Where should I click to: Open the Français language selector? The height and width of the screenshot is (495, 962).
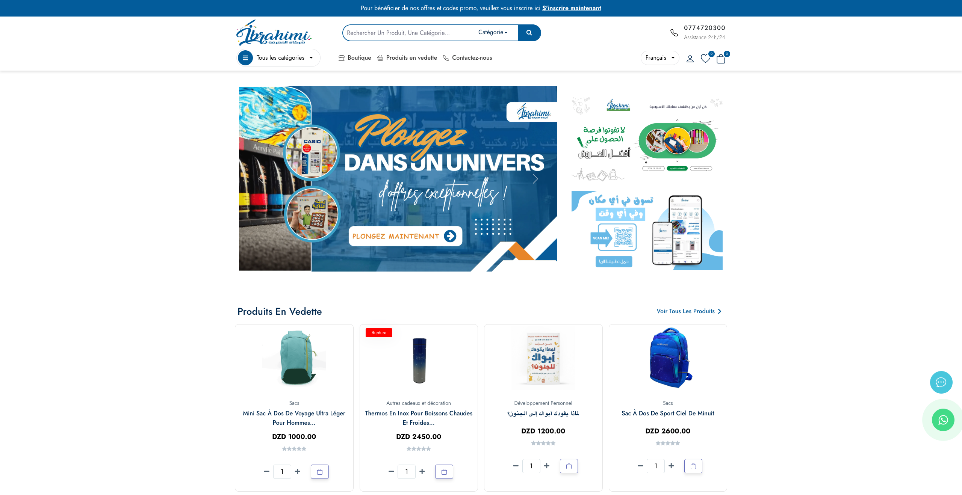[660, 58]
